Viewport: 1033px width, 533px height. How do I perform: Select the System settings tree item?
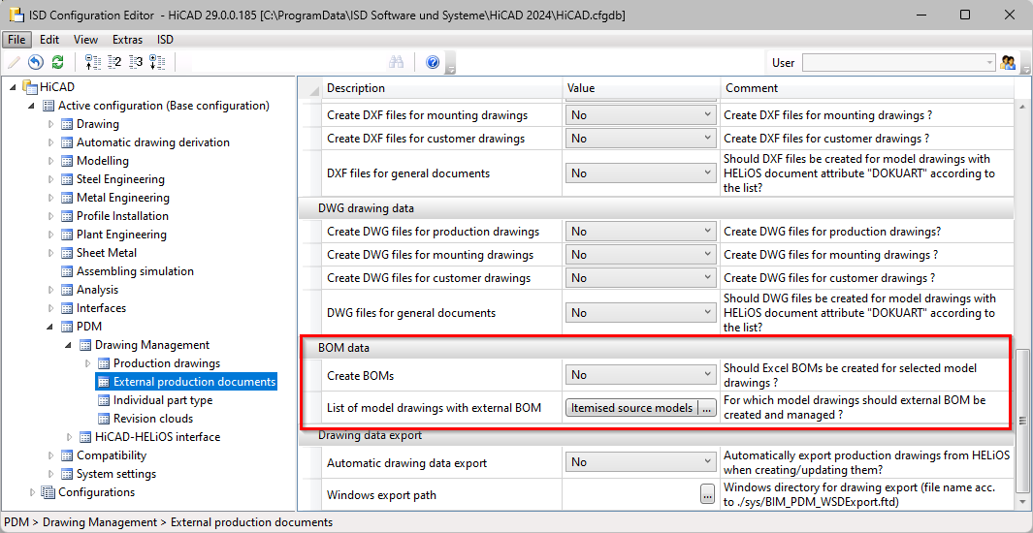116,474
